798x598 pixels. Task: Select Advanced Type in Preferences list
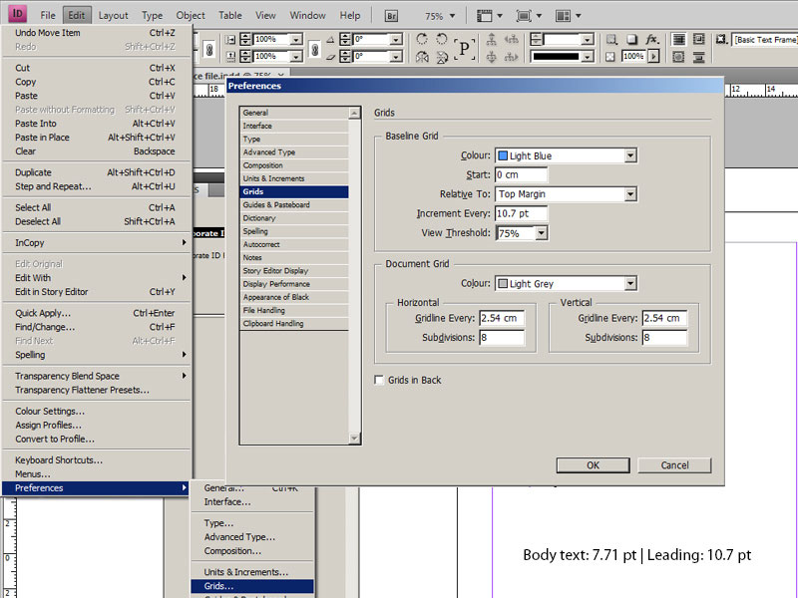294,152
